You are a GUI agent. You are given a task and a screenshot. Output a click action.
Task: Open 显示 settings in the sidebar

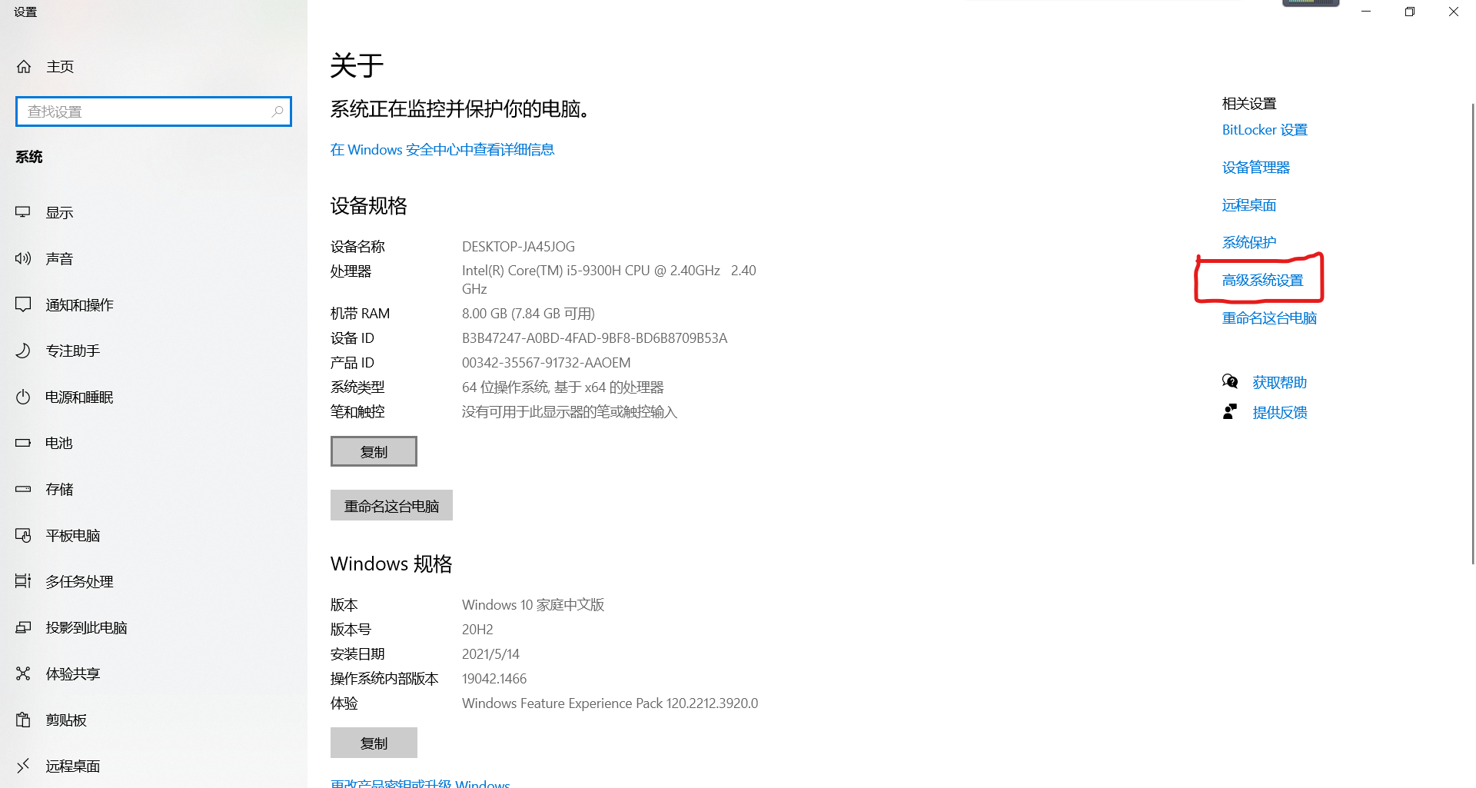(x=59, y=212)
